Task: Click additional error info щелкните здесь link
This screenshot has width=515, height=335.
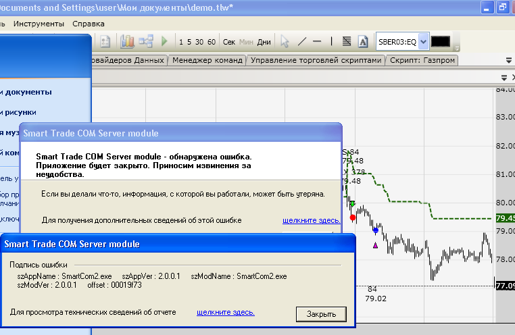Action: [312, 220]
